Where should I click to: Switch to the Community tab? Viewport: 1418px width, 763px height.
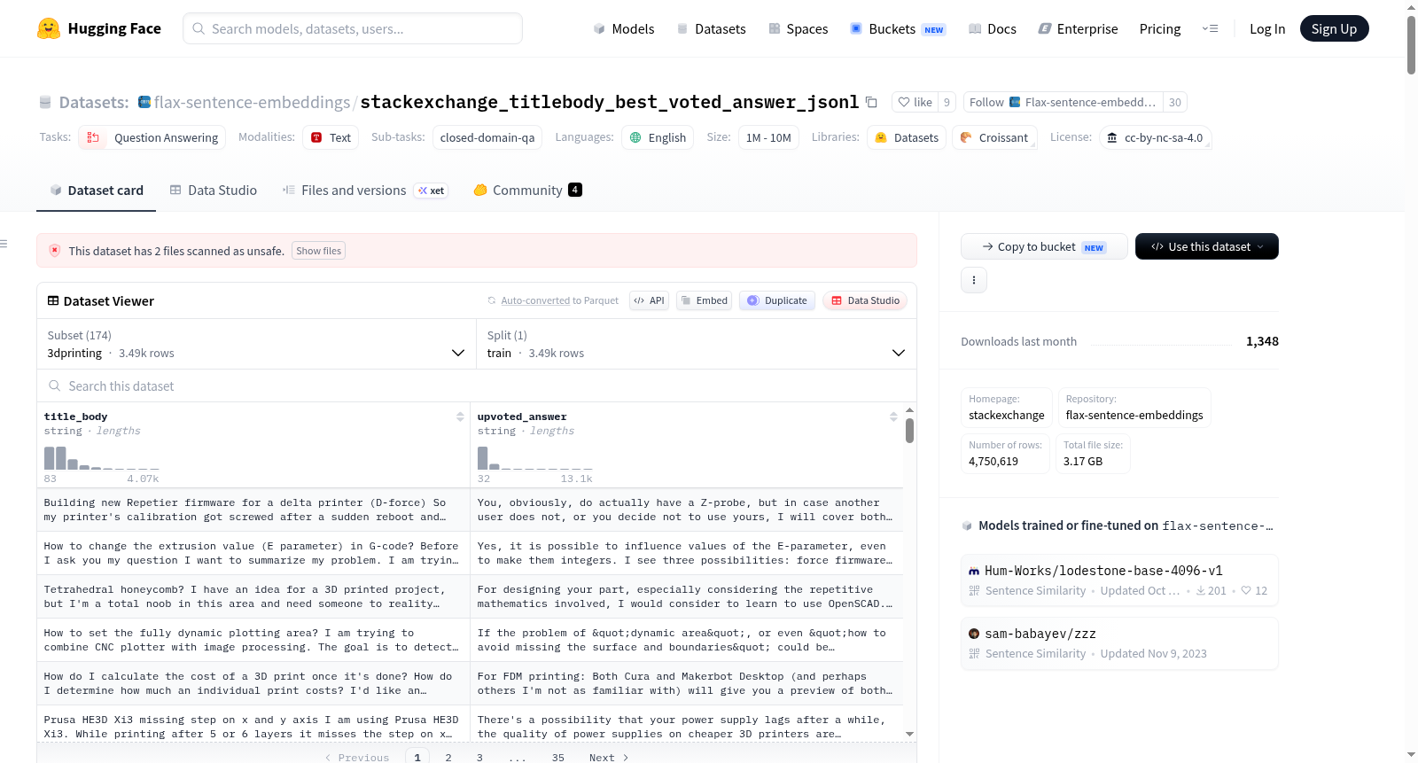pyautogui.click(x=527, y=191)
